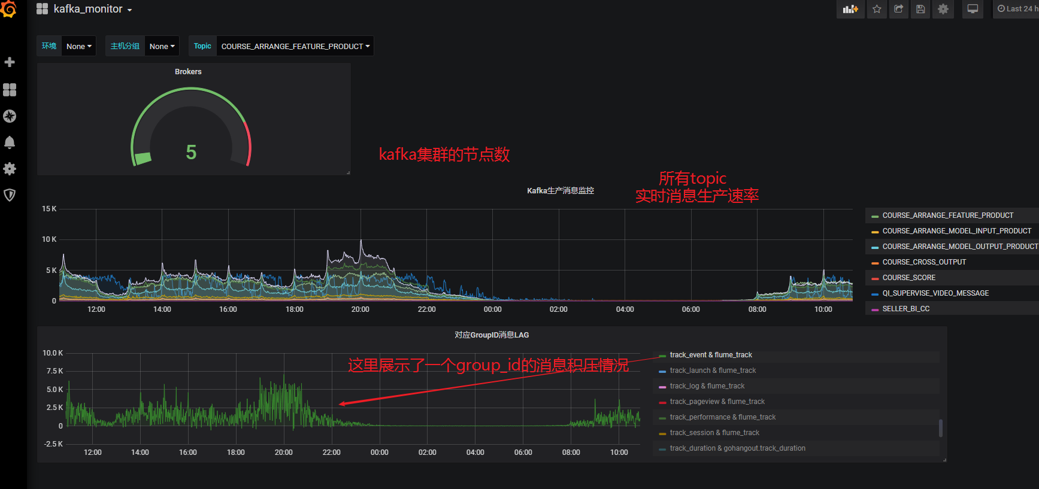Click the 环境 variable label
The height and width of the screenshot is (489, 1039).
[x=49, y=46]
